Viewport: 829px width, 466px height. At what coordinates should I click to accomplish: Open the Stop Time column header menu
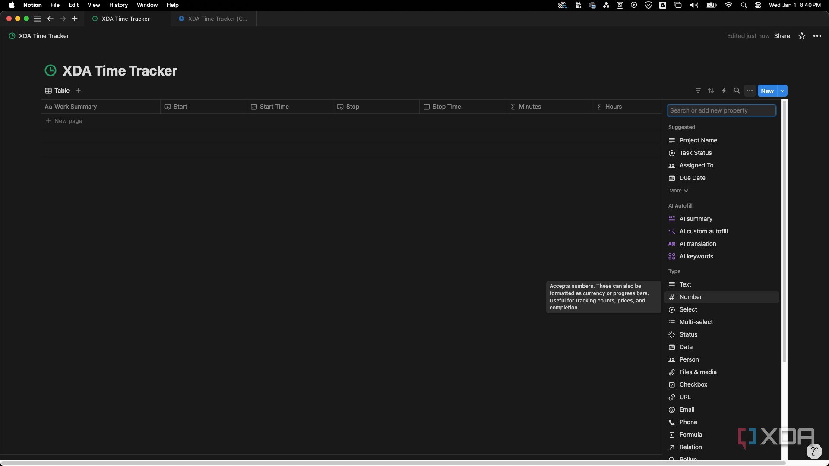462,107
